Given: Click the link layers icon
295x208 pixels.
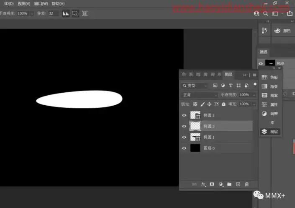Looking at the screenshot, I should click(x=194, y=184).
